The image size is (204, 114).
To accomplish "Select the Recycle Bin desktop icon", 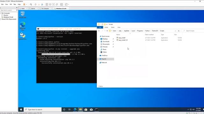I will tap(23, 15).
